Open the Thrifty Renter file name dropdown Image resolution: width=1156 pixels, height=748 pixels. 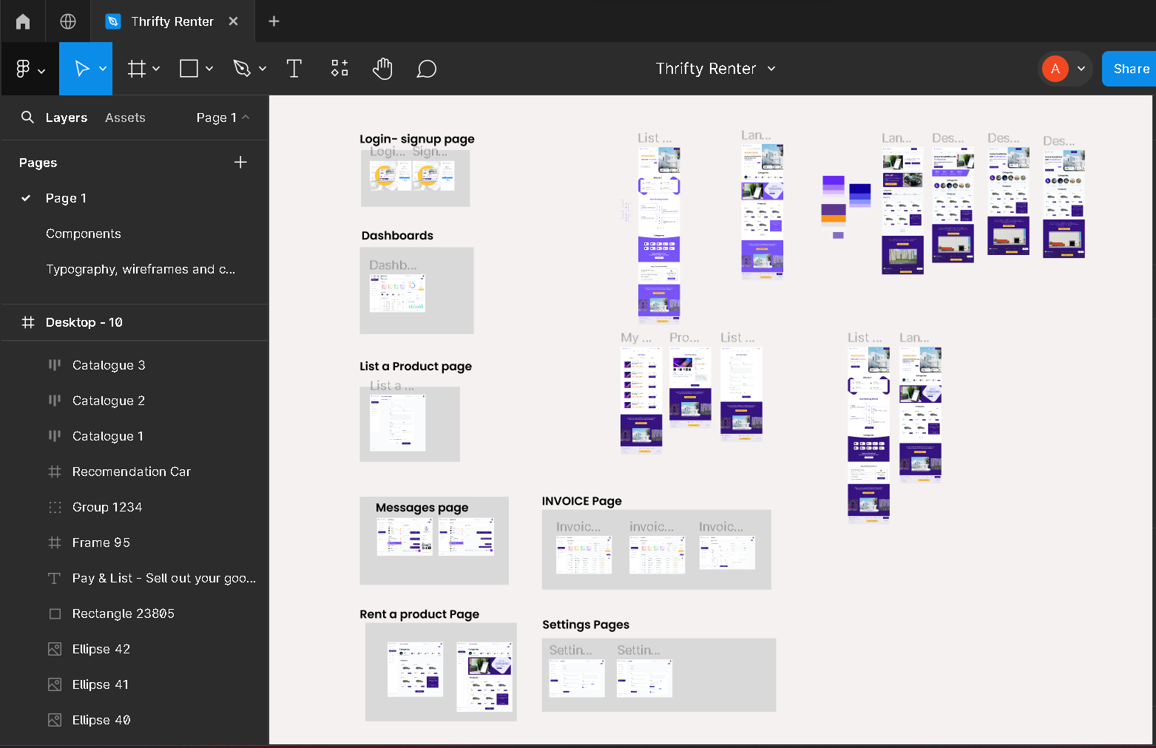(771, 68)
